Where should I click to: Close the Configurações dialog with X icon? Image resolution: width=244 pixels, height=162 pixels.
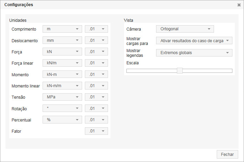239,5
